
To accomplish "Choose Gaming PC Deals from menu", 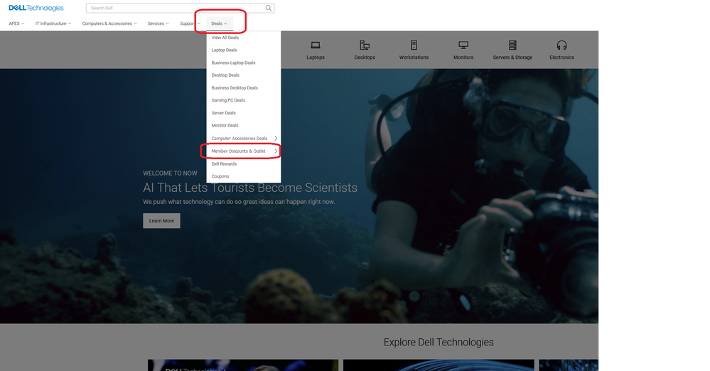I will (x=228, y=100).
